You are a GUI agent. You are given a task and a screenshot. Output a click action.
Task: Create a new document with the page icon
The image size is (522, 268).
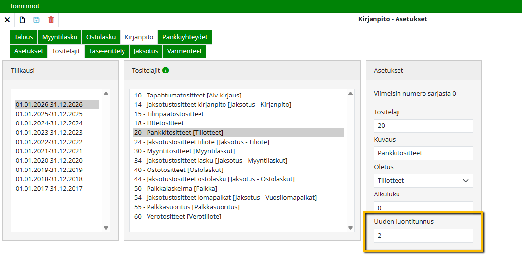click(22, 20)
